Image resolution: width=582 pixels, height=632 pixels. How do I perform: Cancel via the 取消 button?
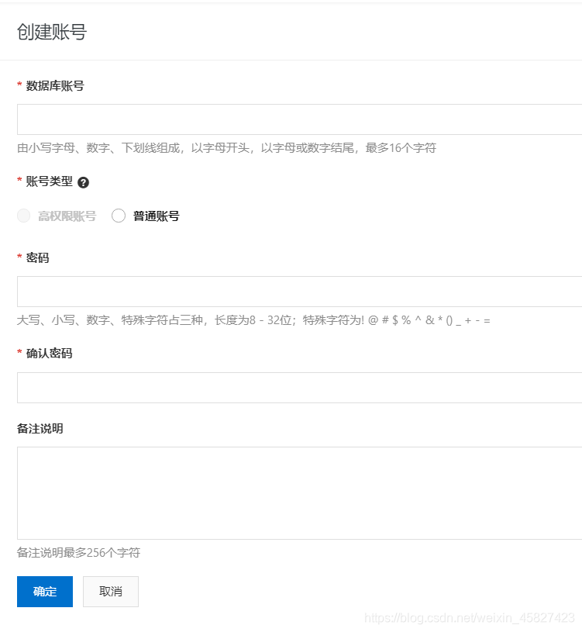point(111,592)
